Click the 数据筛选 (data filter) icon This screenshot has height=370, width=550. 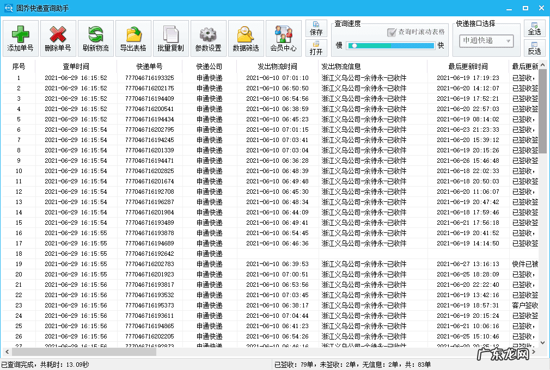pos(245,37)
